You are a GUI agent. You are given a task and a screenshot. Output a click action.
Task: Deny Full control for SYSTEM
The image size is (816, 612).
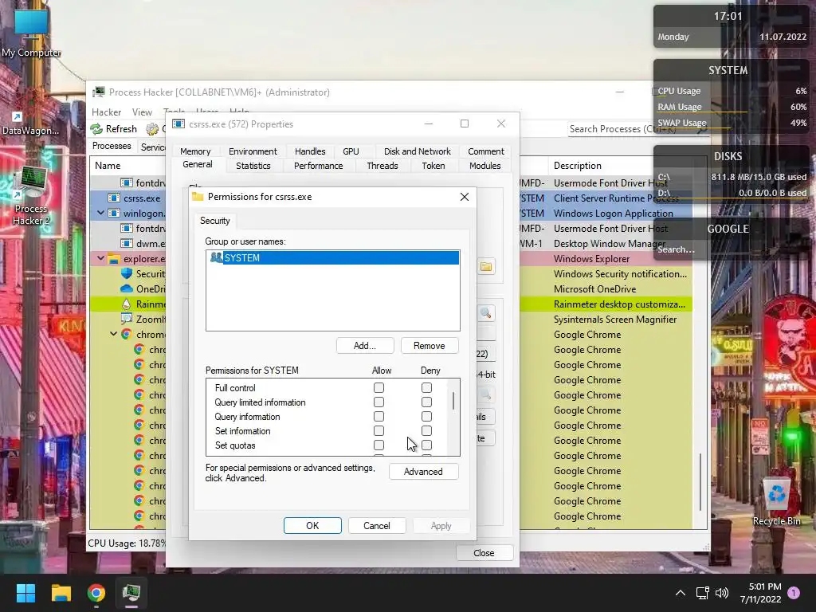click(427, 388)
